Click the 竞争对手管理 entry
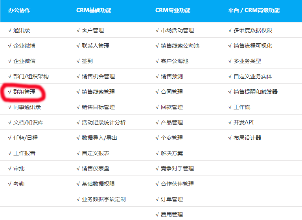This screenshot has height=220, width=302. [177, 168]
